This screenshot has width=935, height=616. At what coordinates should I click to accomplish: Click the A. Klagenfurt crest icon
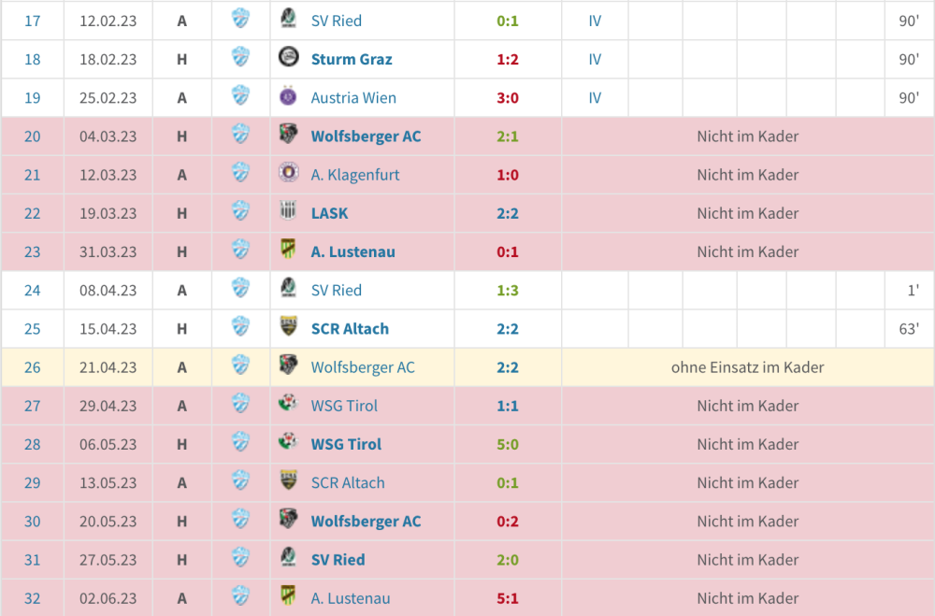coord(288,174)
